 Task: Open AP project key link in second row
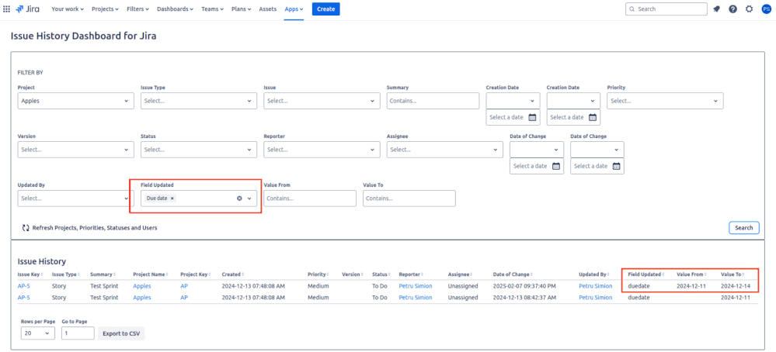pyautogui.click(x=184, y=297)
